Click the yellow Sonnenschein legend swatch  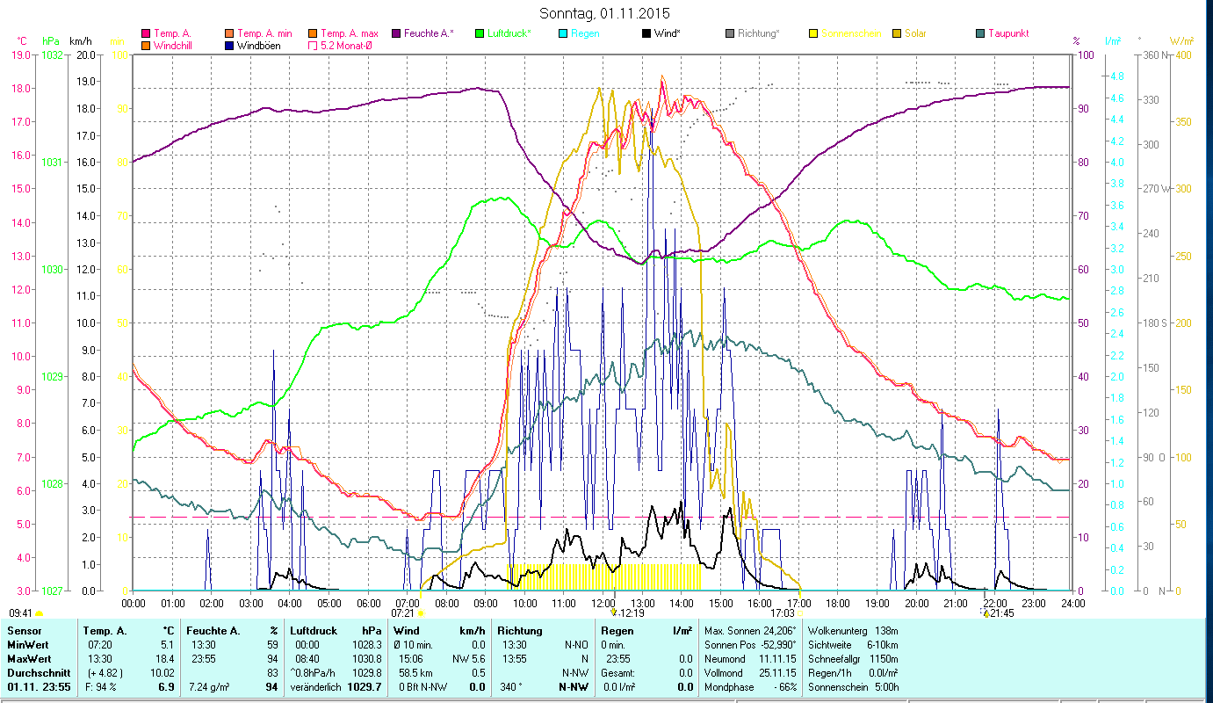point(813,33)
